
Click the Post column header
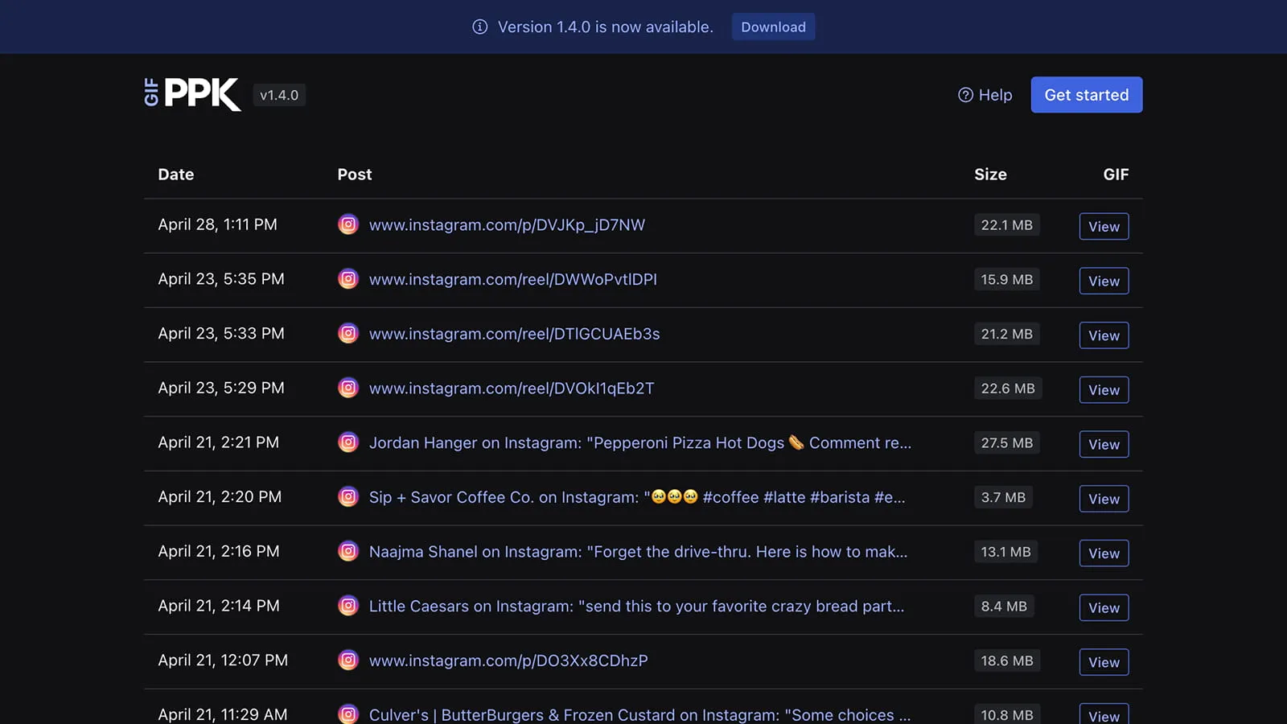pos(355,175)
